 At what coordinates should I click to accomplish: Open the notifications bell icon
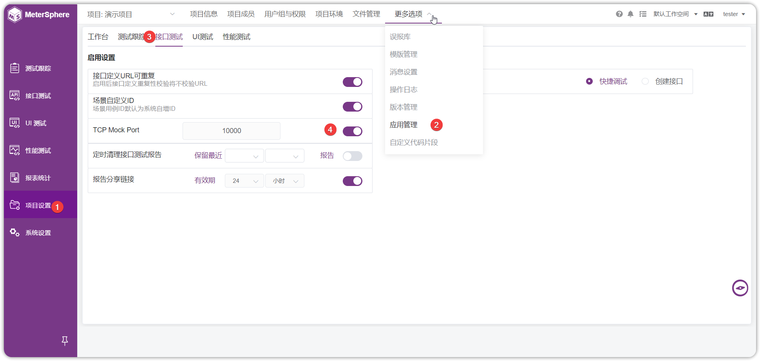click(x=630, y=14)
